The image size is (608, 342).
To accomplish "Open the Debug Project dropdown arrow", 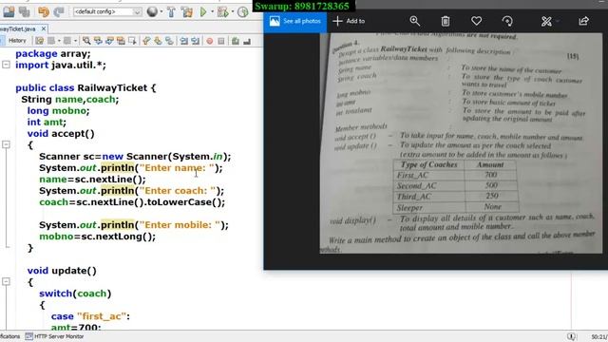I will [233, 11].
